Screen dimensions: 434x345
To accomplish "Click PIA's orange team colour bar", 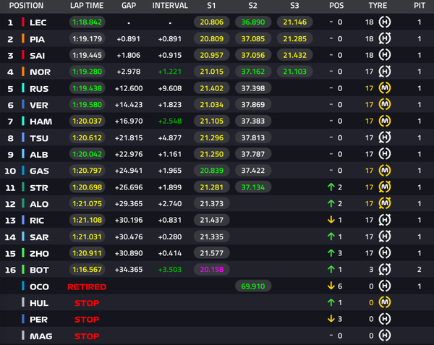I will click(23, 39).
